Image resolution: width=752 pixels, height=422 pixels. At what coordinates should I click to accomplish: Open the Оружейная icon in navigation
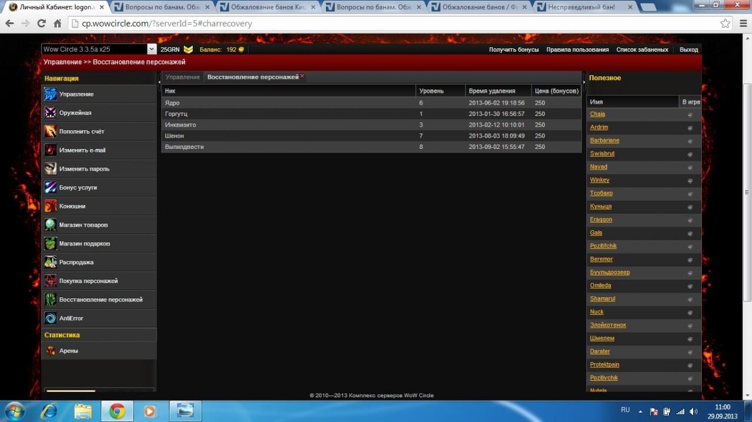point(51,113)
